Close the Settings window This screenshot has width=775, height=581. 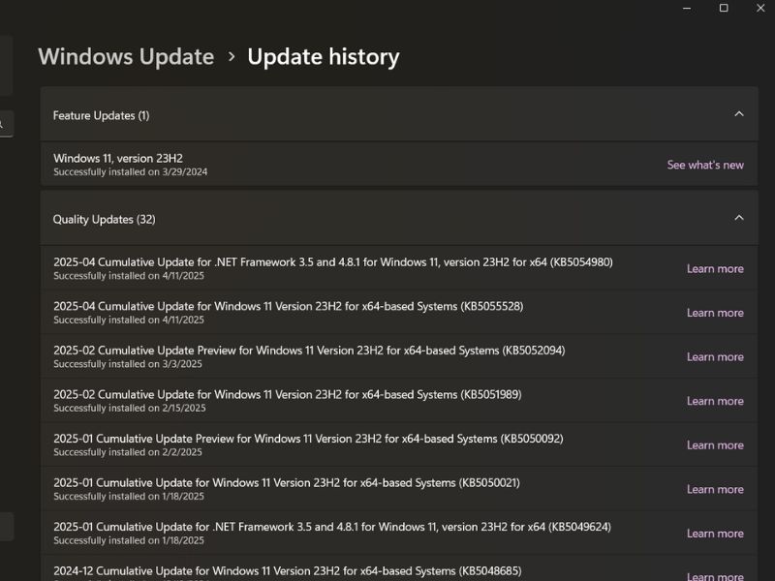coord(760,8)
